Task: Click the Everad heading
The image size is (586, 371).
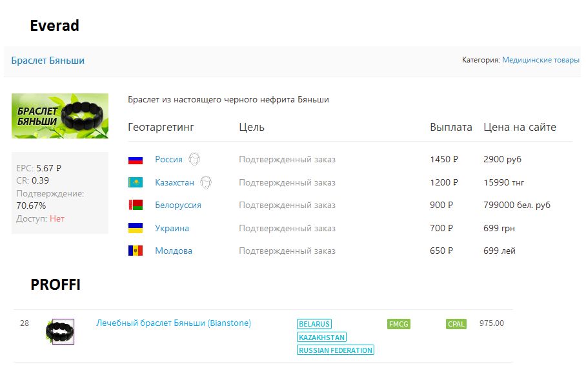Action: click(55, 26)
